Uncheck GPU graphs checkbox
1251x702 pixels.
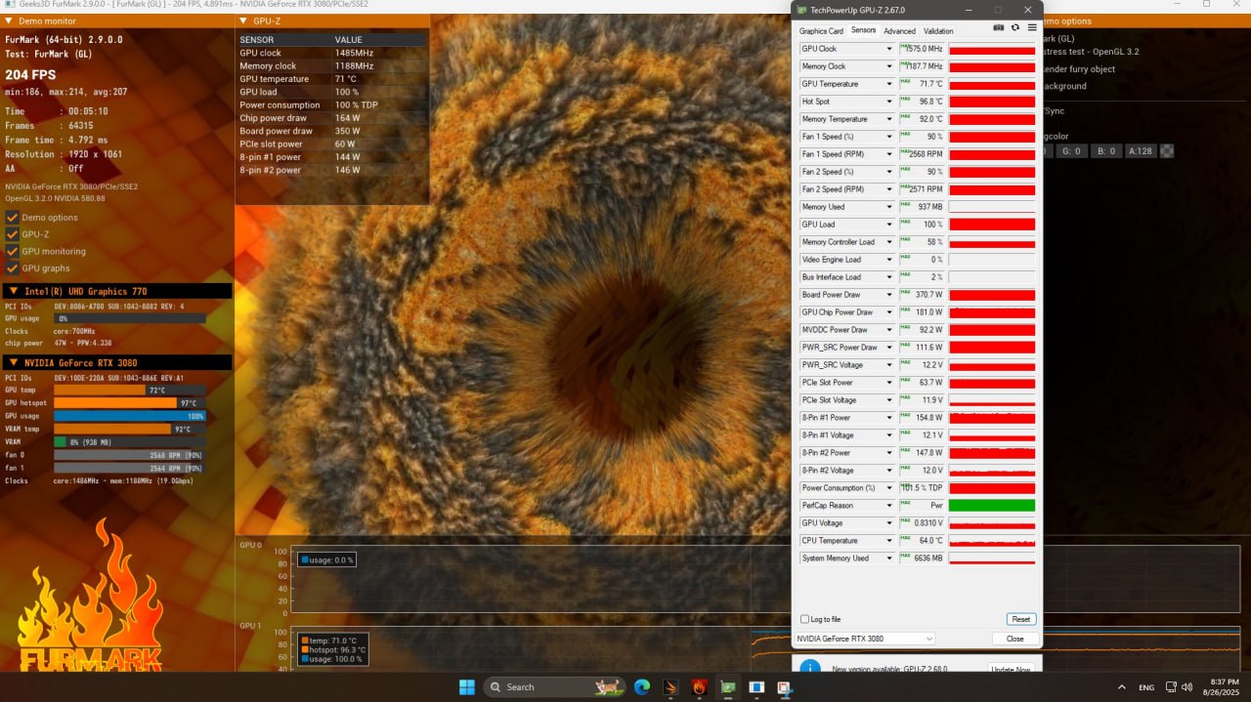(13, 268)
